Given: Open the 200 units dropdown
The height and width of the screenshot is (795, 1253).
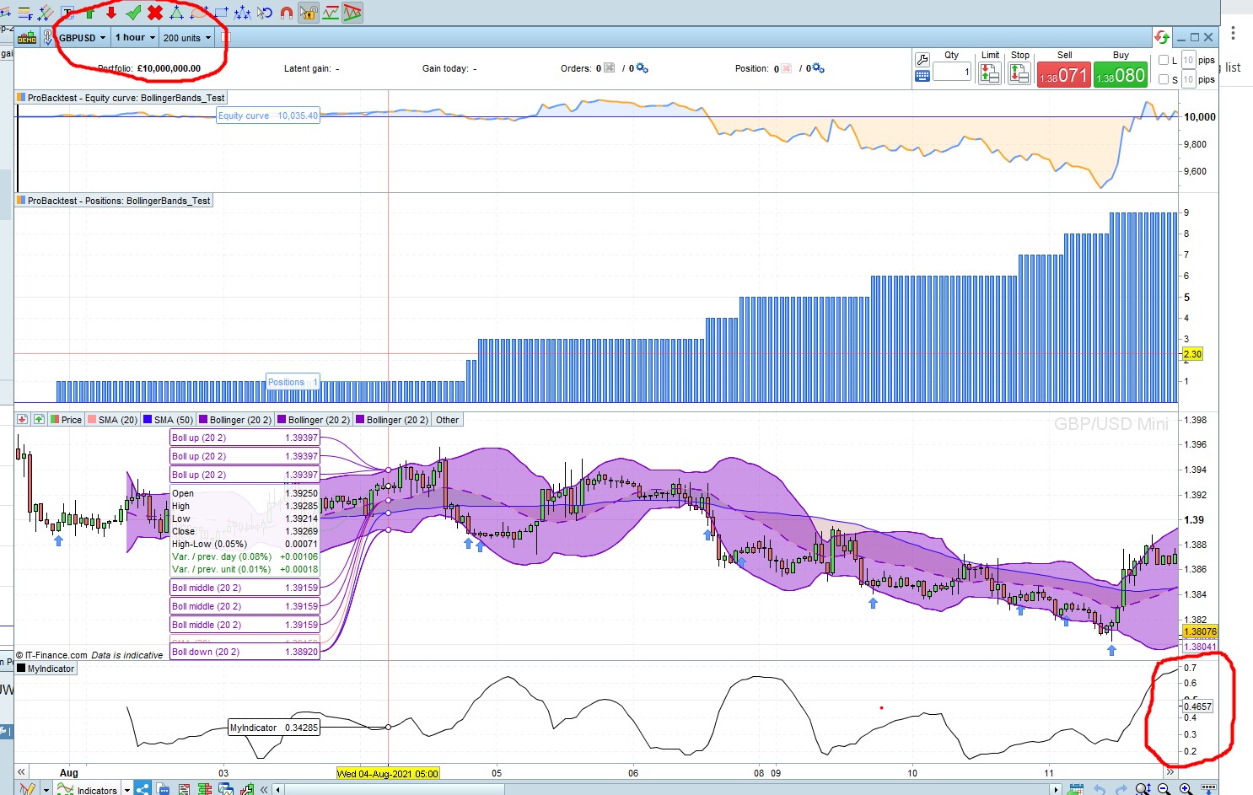Looking at the screenshot, I should click(186, 38).
